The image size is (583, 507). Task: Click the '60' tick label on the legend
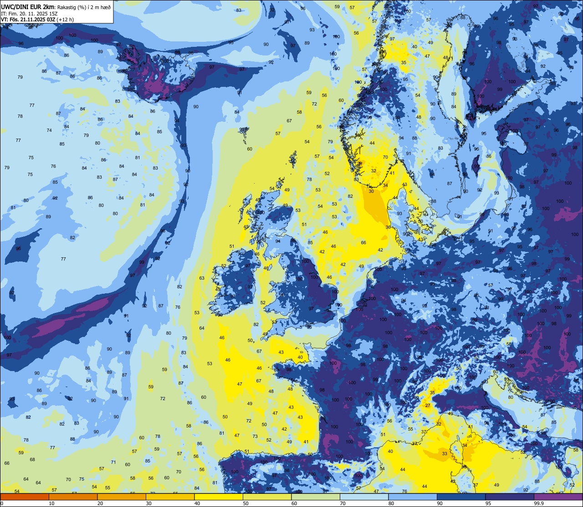294,503
